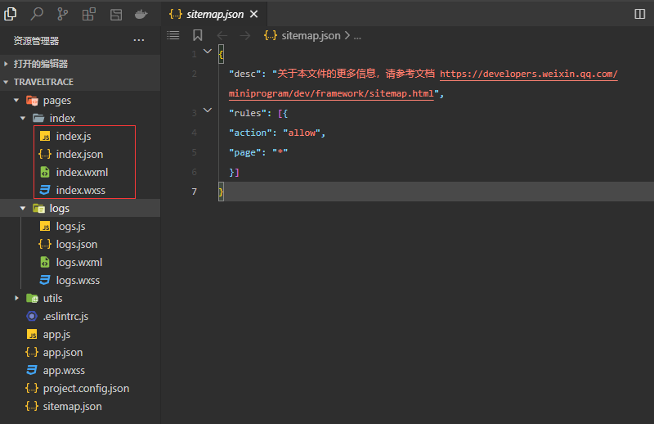Click the 资源管理器 panel title
654x424 pixels.
tap(36, 41)
